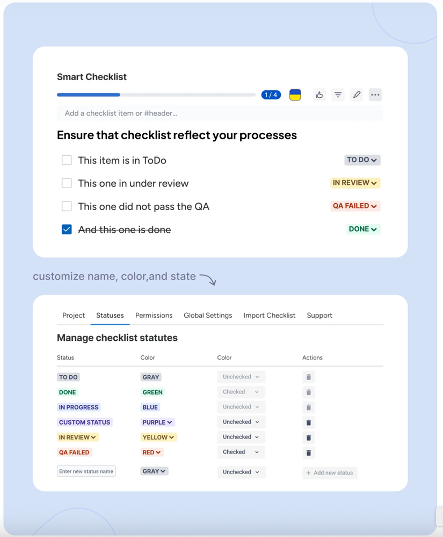Click the thumbs up icon
The image size is (443, 537).
pos(319,95)
